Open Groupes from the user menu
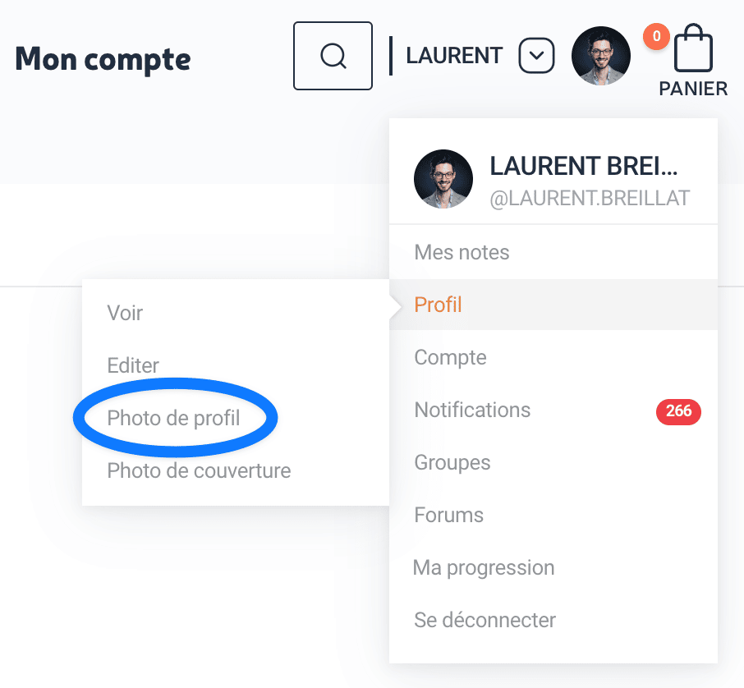This screenshot has height=688, width=744. (452, 462)
